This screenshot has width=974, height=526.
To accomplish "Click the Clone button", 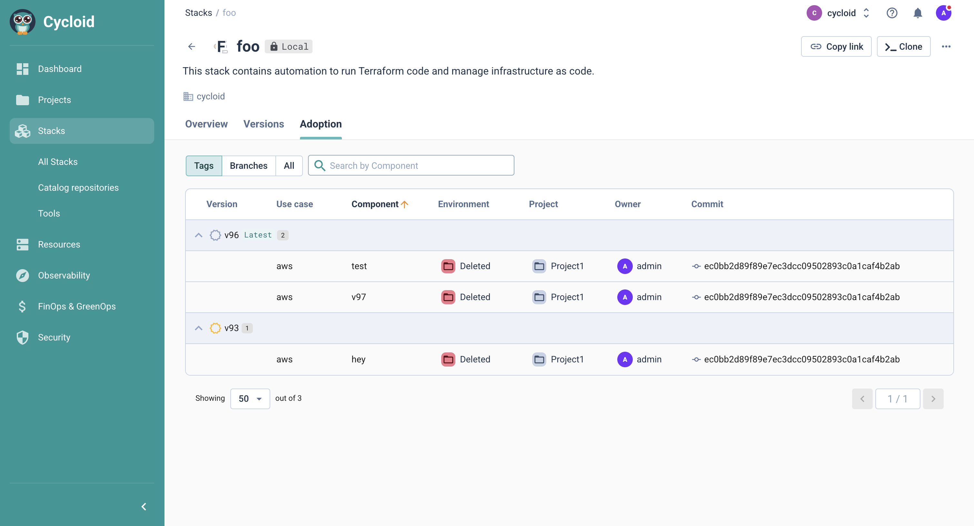I will pos(903,46).
